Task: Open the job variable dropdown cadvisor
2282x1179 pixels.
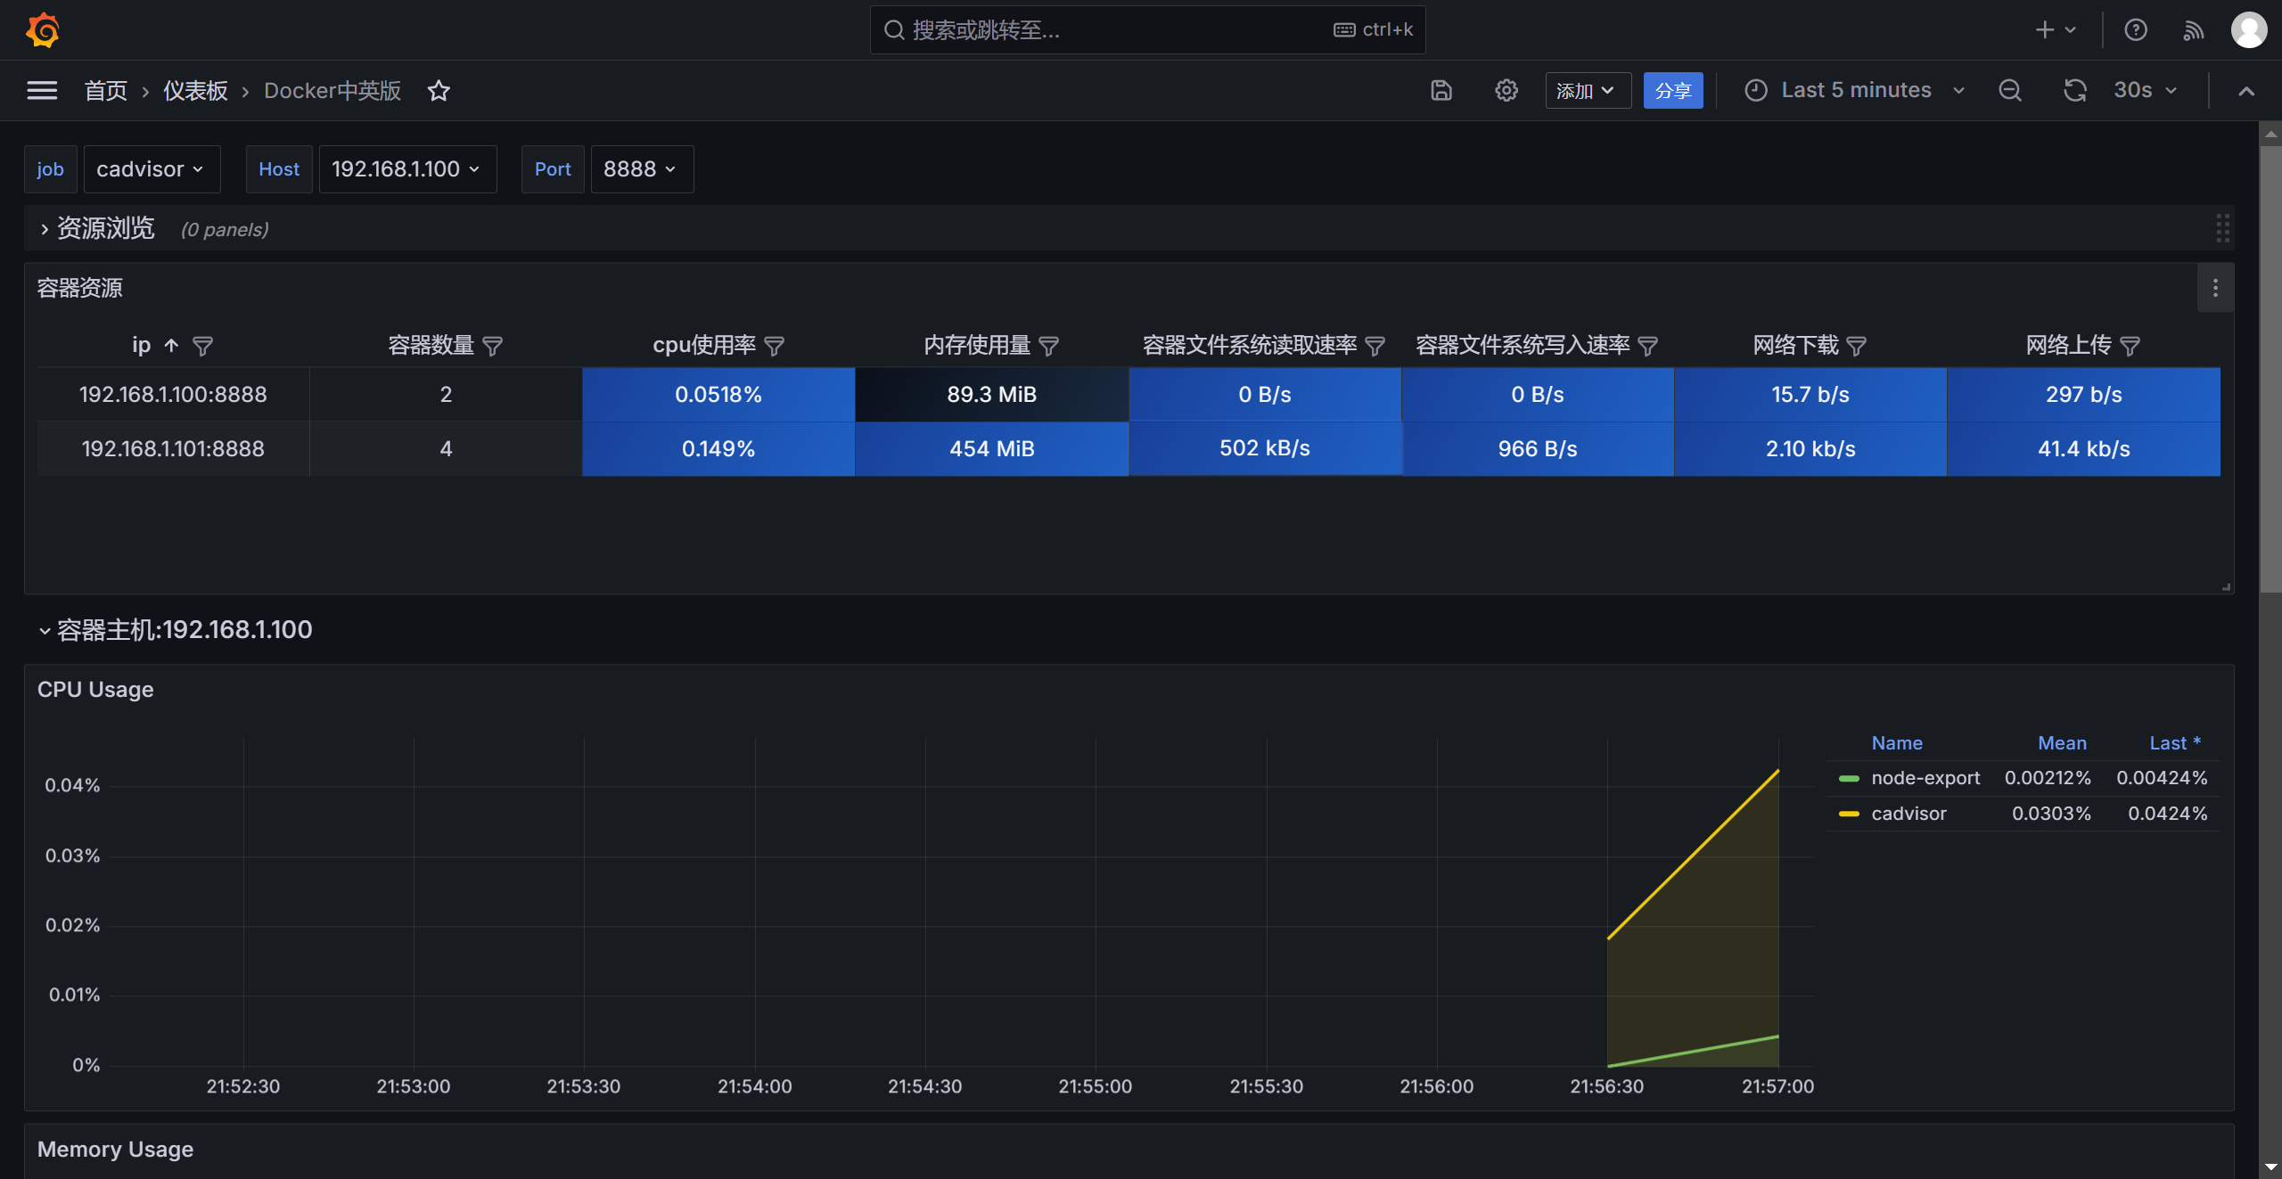Action: [x=152, y=169]
